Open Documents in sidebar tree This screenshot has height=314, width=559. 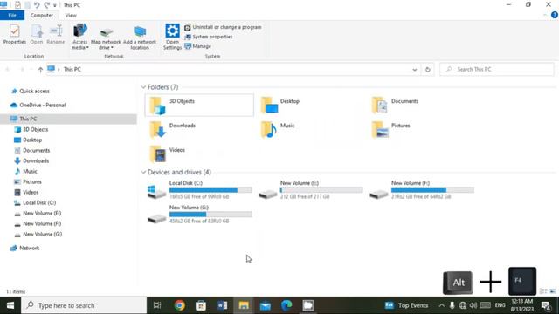(37, 151)
